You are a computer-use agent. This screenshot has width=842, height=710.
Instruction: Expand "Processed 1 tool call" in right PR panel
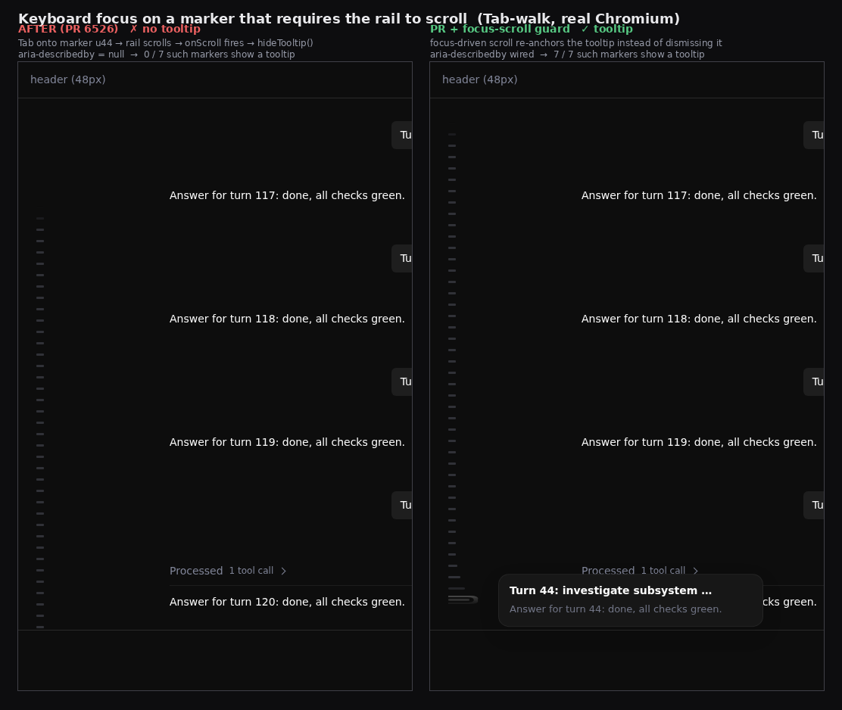pyautogui.click(x=640, y=571)
